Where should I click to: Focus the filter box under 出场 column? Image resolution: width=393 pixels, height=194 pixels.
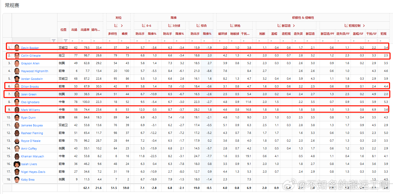(75, 41)
